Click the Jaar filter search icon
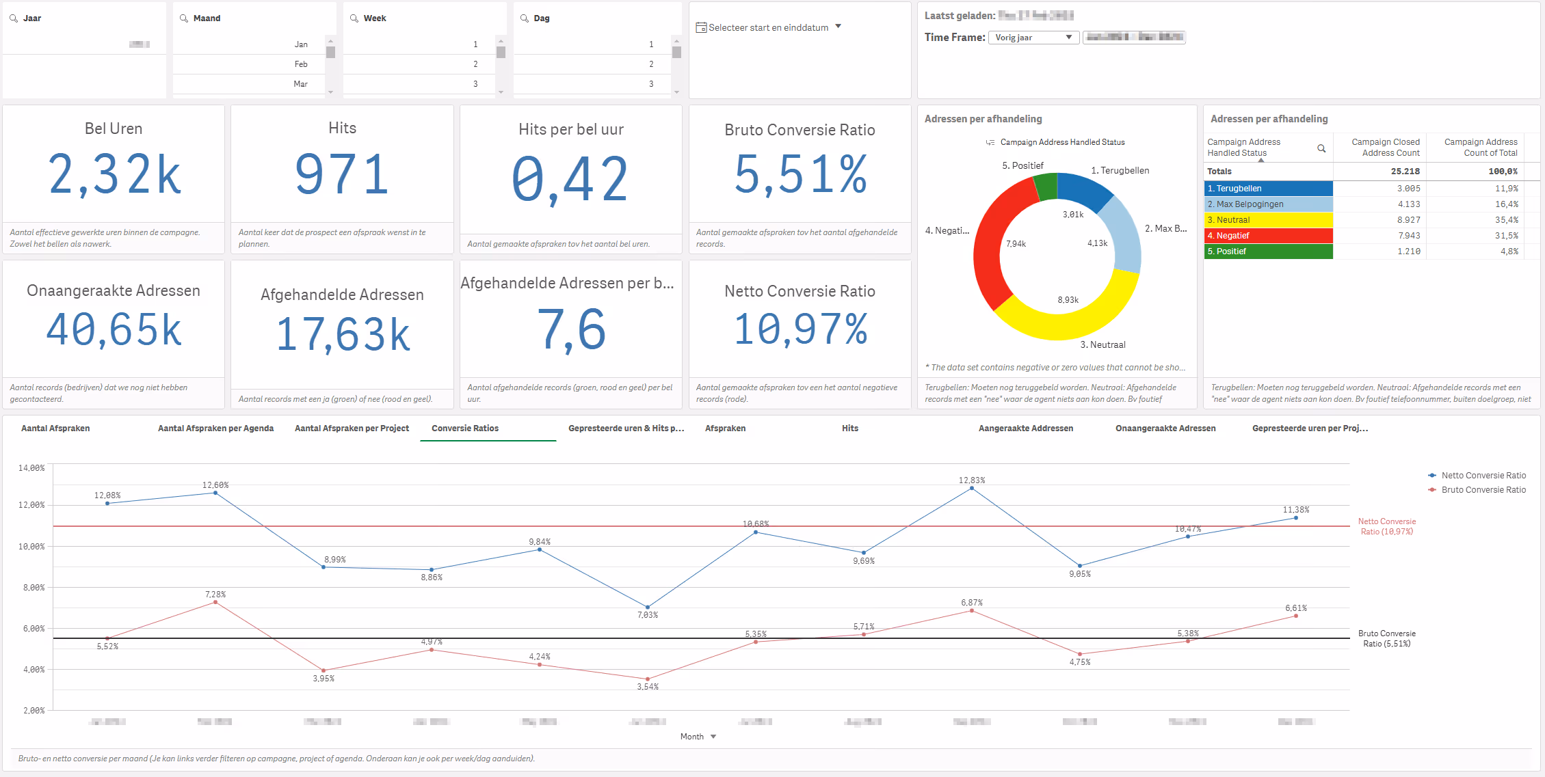1545x777 pixels. [x=14, y=18]
